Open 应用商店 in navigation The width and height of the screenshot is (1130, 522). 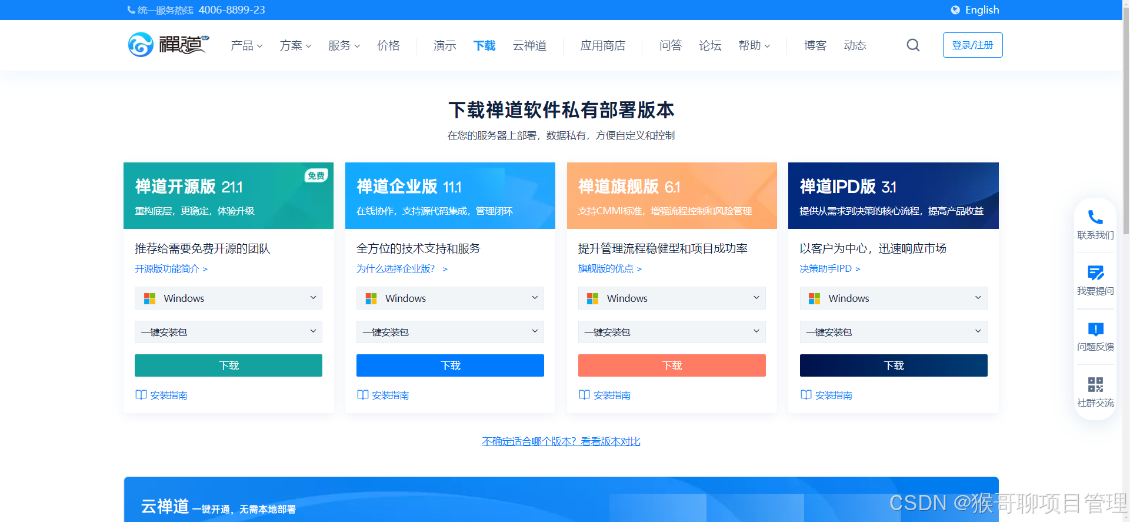[x=603, y=45]
